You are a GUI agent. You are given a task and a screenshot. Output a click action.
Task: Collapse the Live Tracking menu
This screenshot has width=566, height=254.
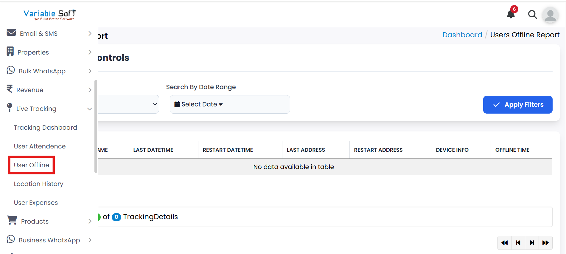pos(49,109)
